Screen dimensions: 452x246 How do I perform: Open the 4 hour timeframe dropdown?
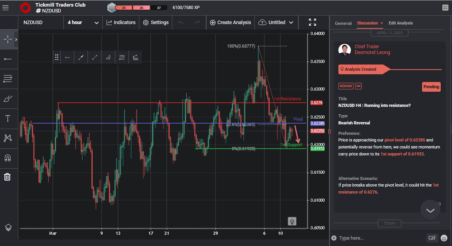point(83,23)
